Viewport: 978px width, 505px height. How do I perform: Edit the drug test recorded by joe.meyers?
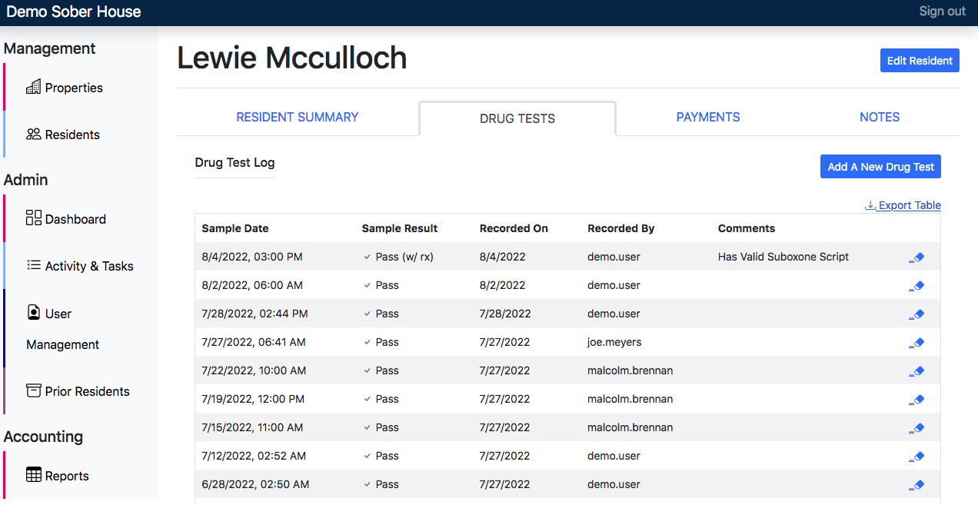click(916, 342)
